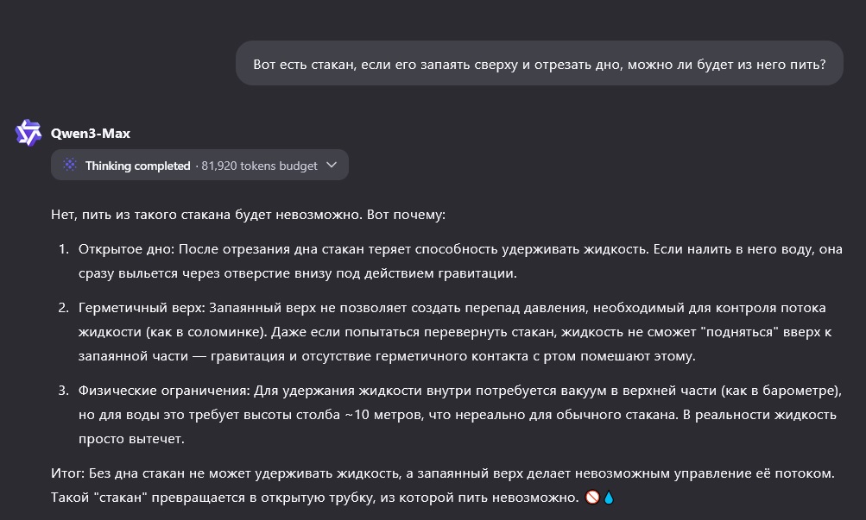Click the blue water droplet emoji
866x520 pixels.
(x=608, y=498)
